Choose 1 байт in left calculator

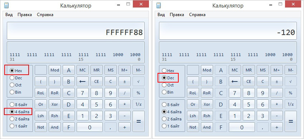18,126
